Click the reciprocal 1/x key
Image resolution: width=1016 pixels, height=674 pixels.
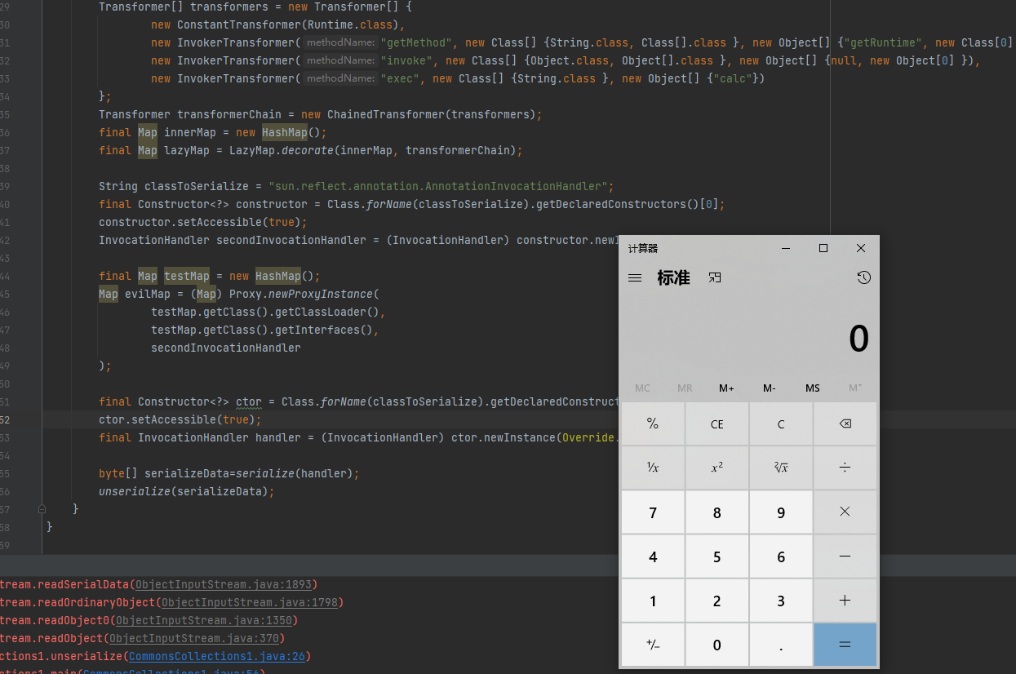[653, 468]
